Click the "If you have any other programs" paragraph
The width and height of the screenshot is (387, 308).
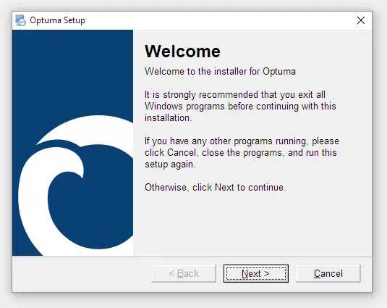[242, 152]
